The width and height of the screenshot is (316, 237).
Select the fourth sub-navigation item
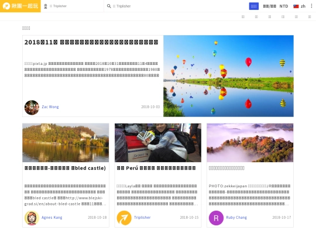(283, 17)
